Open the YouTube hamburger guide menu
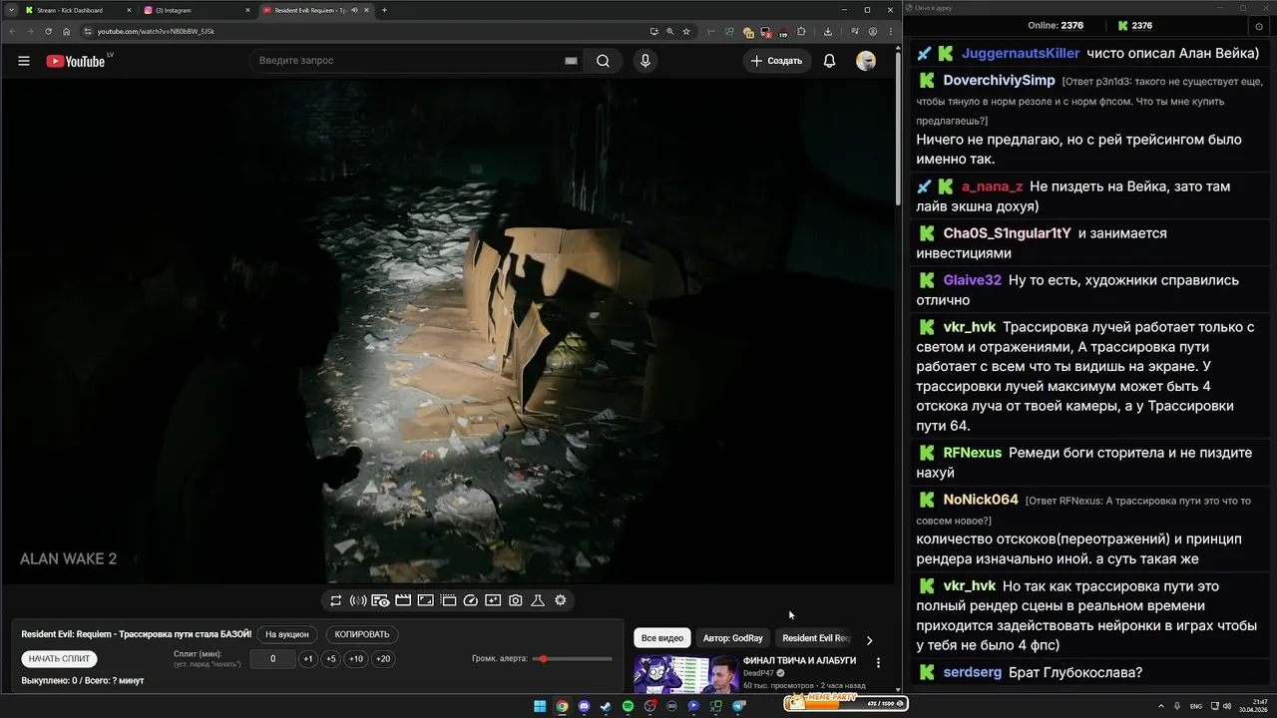Screen dimensions: 1277x718 pyautogui.click(x=24, y=61)
